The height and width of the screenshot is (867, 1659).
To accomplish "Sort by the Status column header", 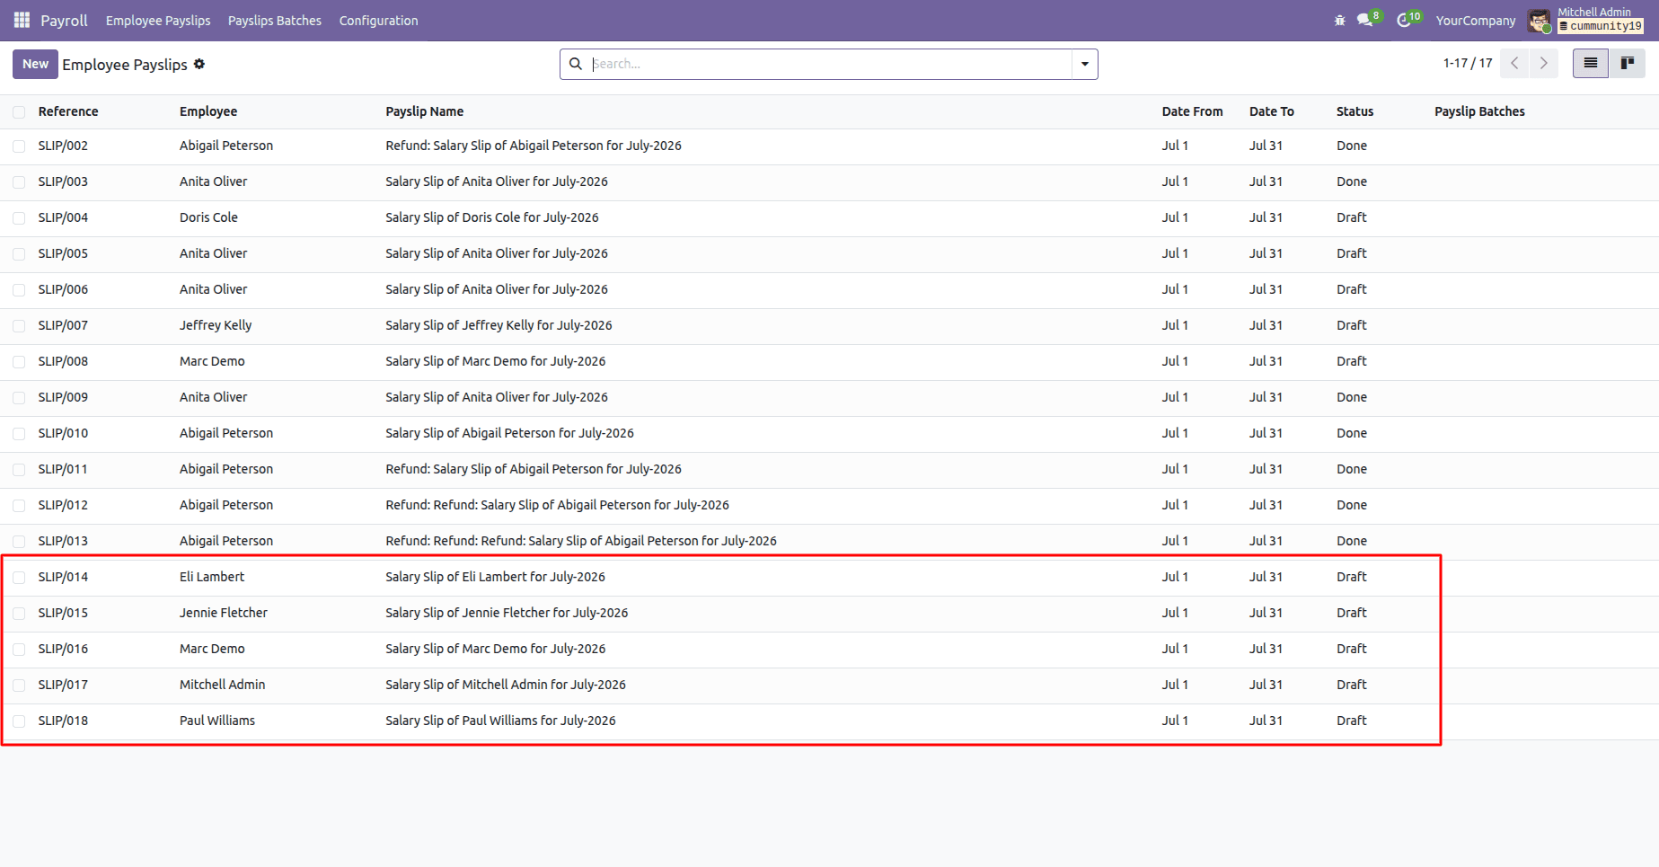I will 1355,111.
